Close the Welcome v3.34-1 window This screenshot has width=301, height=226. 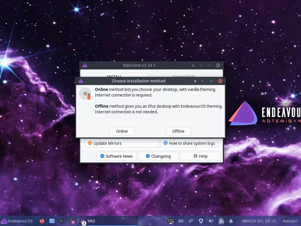tap(218, 65)
